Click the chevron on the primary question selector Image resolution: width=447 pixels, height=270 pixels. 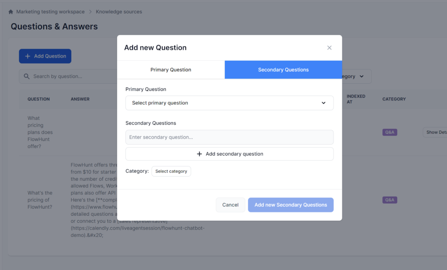tap(323, 103)
